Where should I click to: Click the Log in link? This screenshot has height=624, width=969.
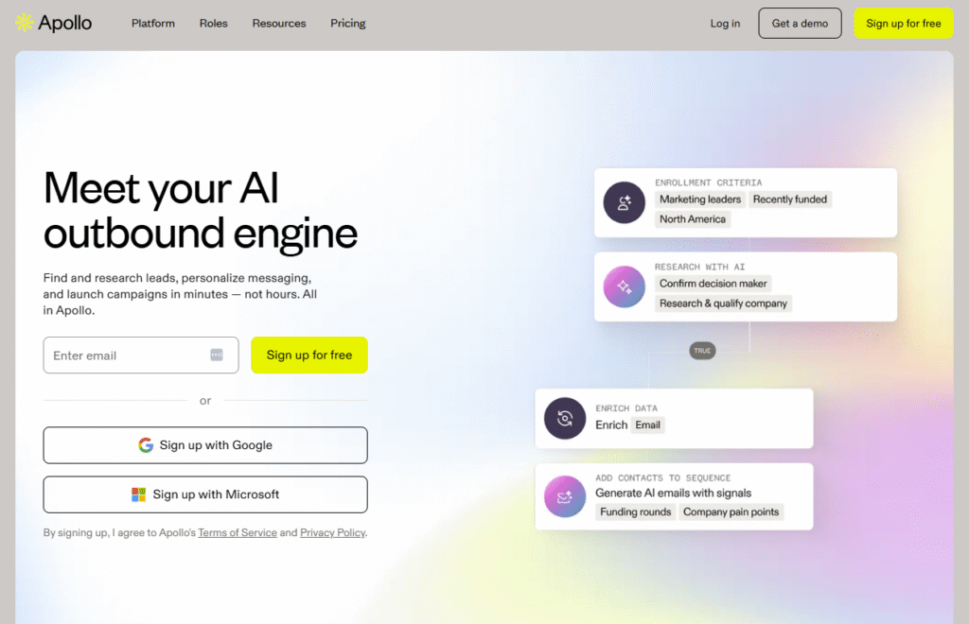click(x=725, y=24)
